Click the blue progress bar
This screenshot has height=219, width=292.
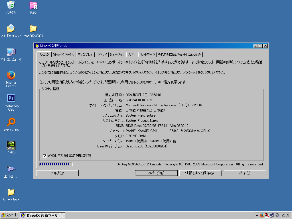pos(56,164)
